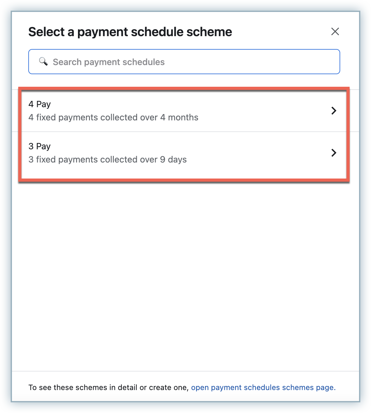Expand the 3 Pay chevron arrow
This screenshot has height=413, width=371.
334,153
